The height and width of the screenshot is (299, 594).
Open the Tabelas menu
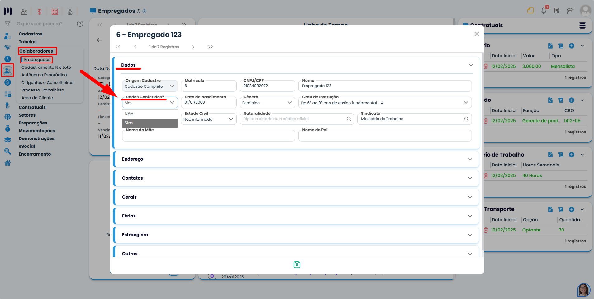point(27,42)
